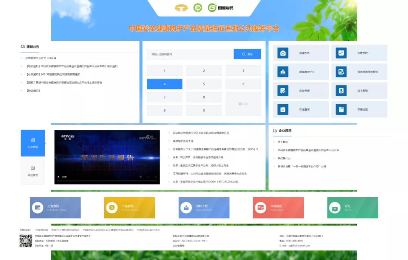Click the traceability code input field

pos(190,54)
